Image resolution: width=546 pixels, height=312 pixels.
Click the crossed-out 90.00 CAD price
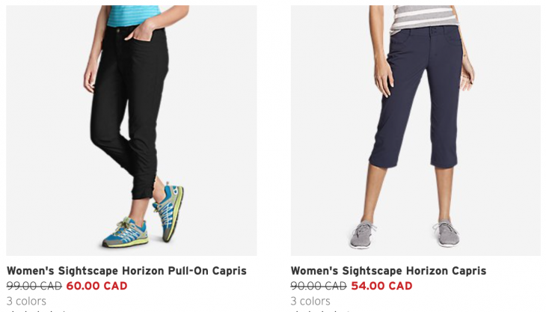tap(319, 286)
